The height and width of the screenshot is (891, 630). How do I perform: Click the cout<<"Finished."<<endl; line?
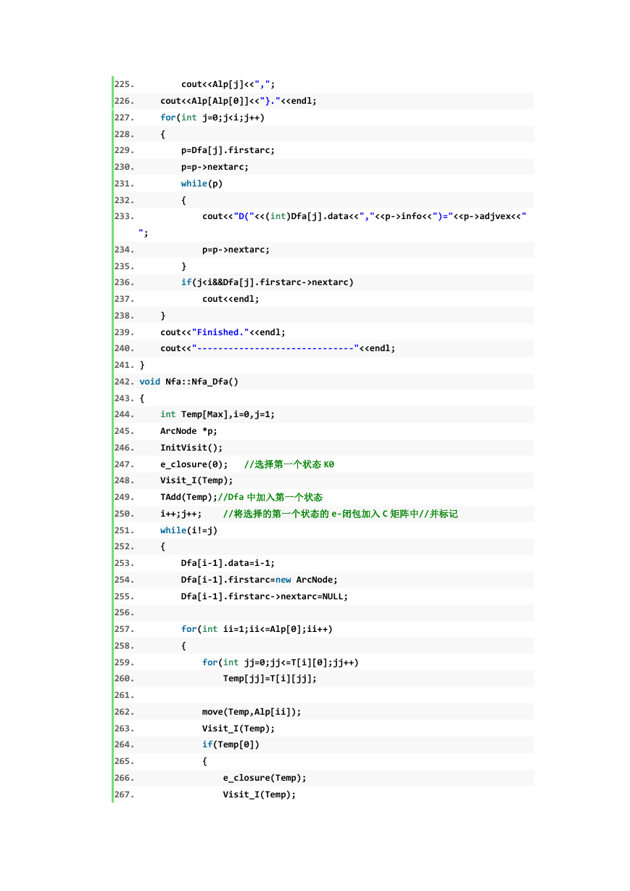pos(223,332)
